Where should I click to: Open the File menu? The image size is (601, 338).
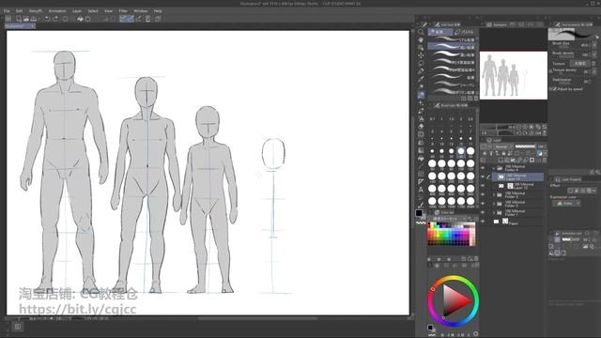pos(7,10)
